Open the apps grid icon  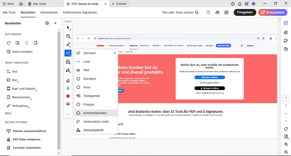point(247,4)
